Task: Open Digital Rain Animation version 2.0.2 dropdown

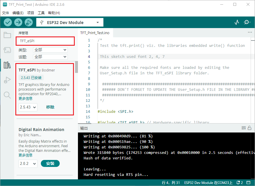Action: pos(28,164)
